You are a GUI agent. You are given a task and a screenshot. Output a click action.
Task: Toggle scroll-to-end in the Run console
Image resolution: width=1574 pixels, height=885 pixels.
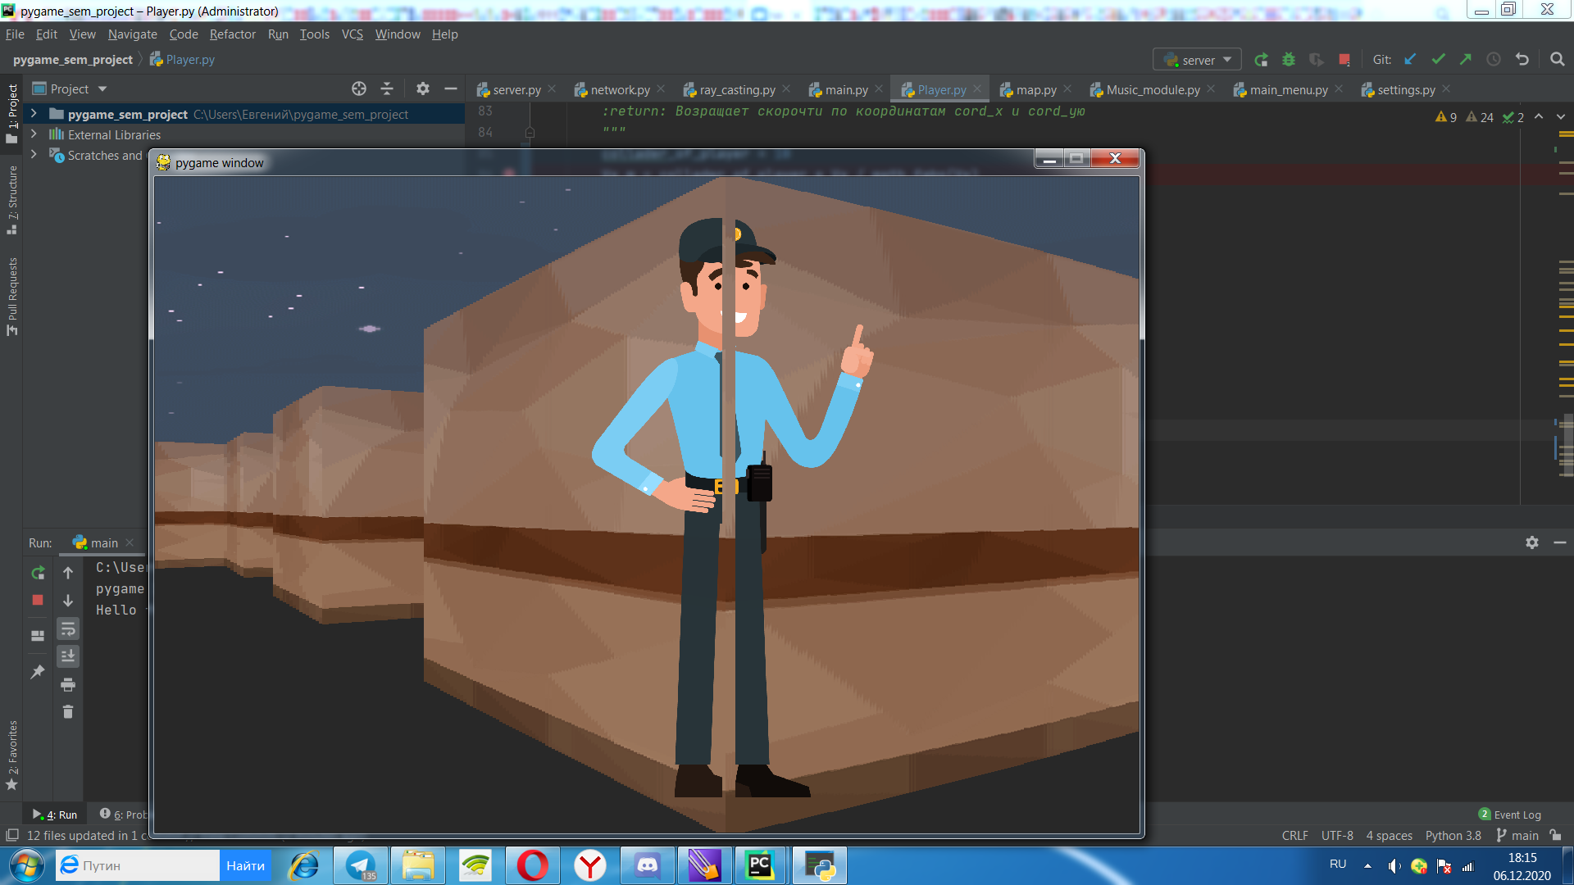[x=68, y=656]
